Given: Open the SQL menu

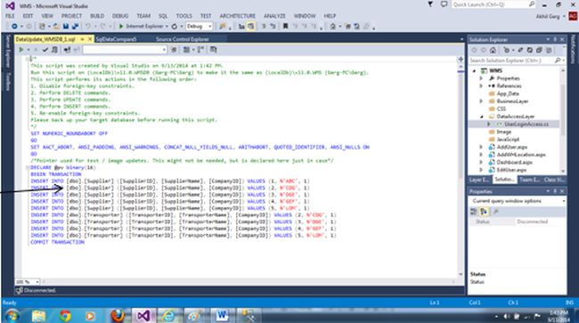Looking at the screenshot, I should point(163,16).
